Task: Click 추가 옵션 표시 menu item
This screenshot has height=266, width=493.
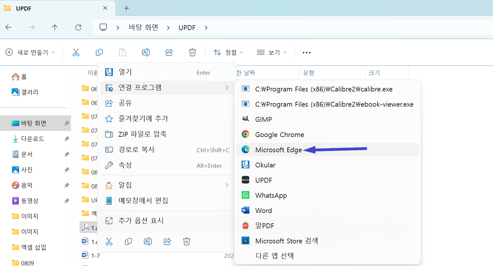Action: [x=167, y=221]
